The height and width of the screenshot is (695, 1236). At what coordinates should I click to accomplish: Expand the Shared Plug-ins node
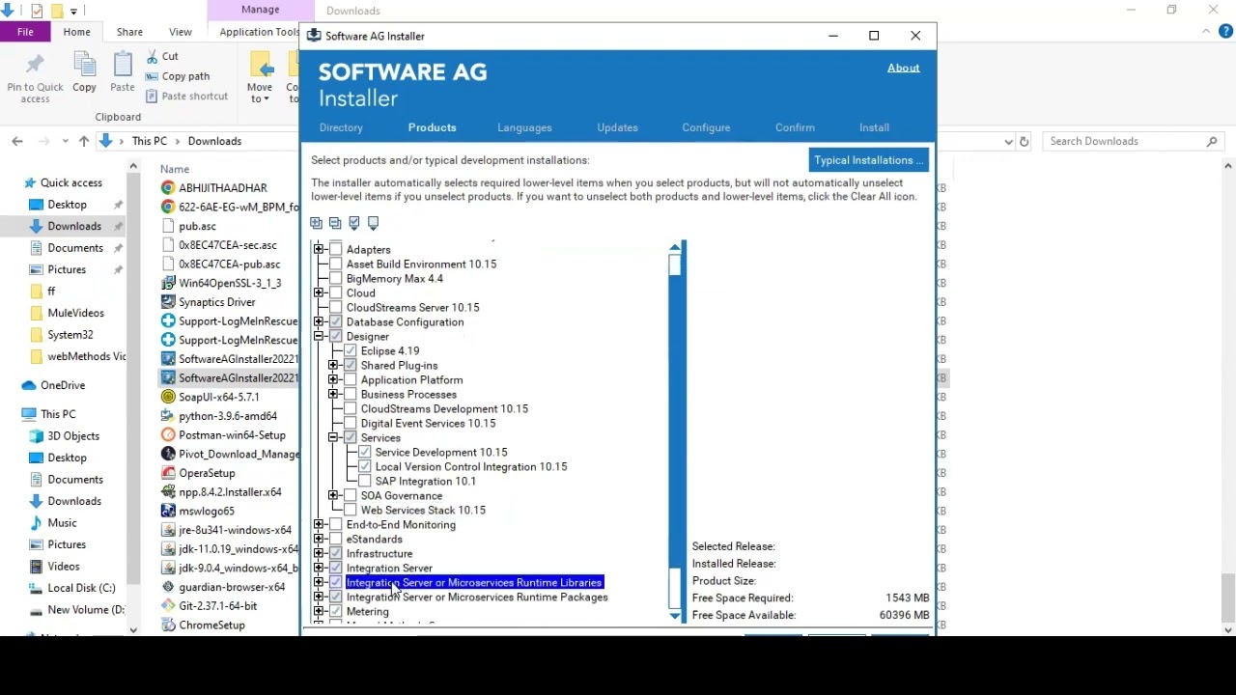click(333, 366)
